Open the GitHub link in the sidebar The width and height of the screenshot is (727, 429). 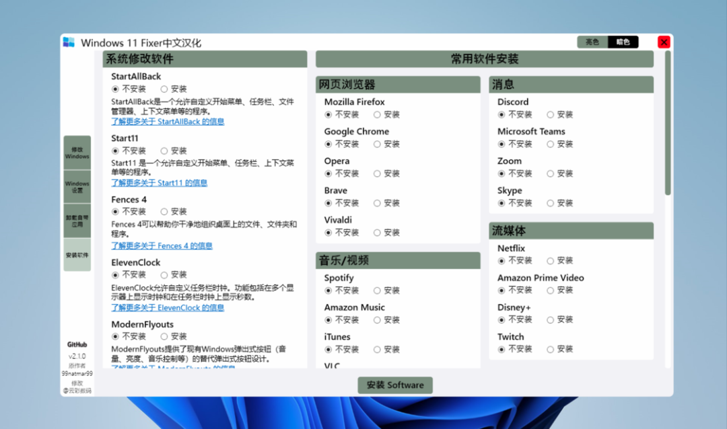pos(77,344)
